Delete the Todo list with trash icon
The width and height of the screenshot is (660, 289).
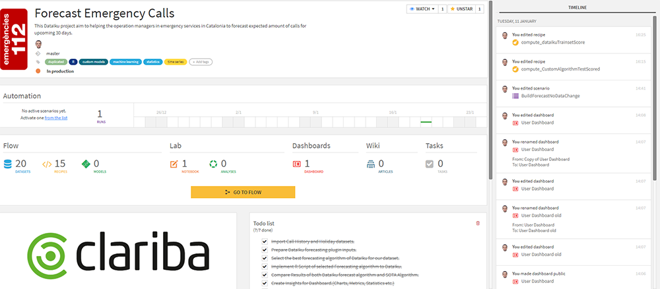click(x=478, y=224)
